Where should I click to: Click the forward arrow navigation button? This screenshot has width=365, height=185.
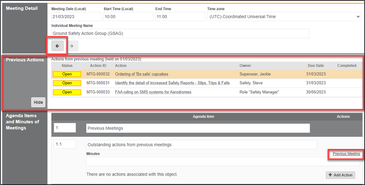tap(72, 46)
